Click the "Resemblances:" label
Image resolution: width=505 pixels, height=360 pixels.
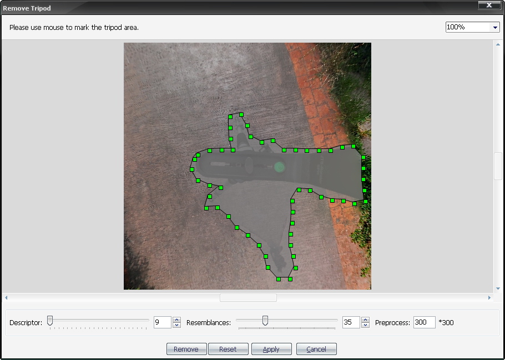pyautogui.click(x=209, y=323)
